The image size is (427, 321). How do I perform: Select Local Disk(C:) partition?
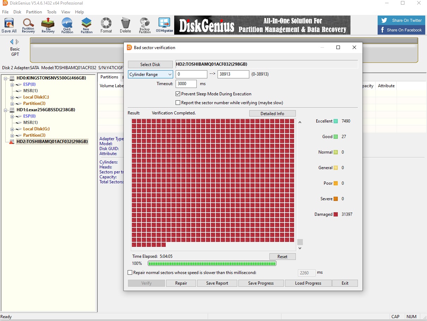(x=36, y=97)
